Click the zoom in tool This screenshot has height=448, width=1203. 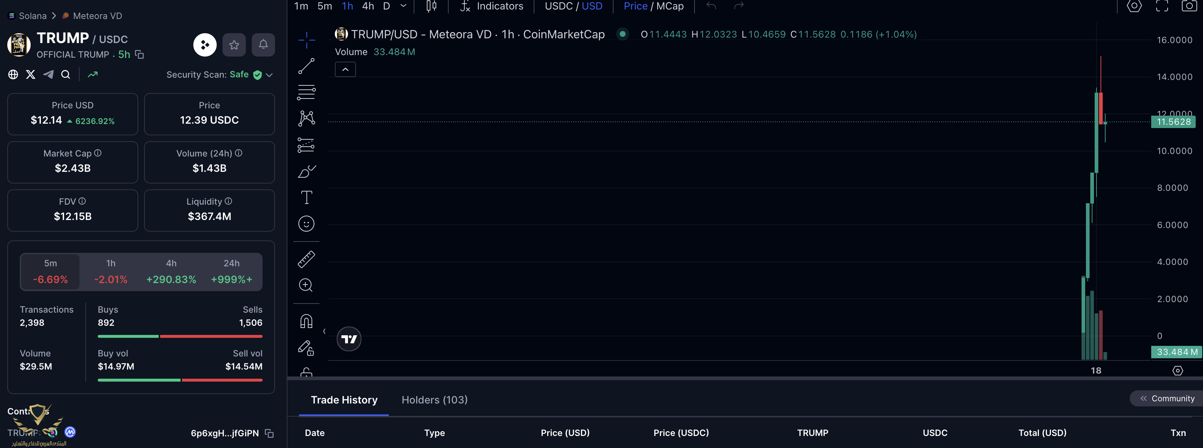click(306, 285)
